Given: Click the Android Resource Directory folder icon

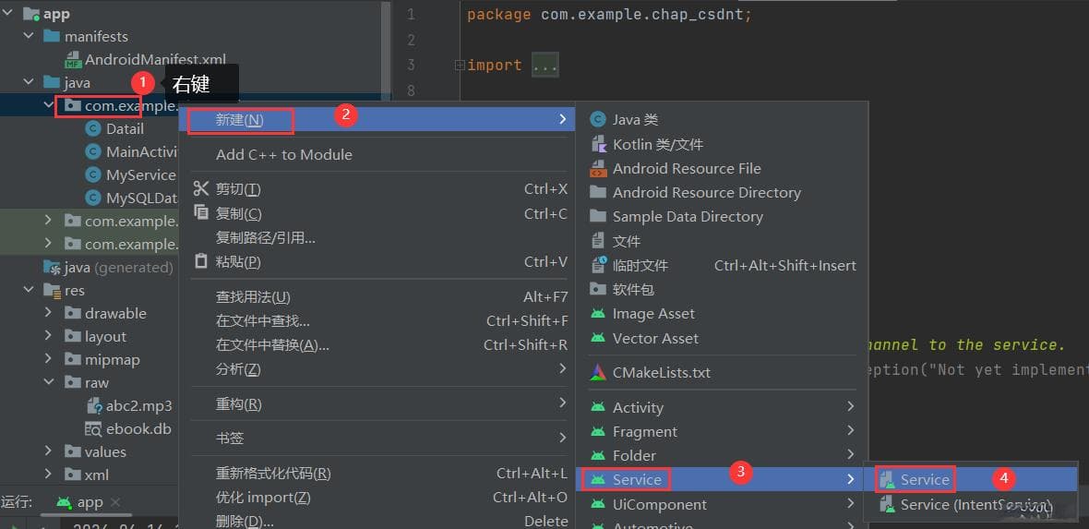Looking at the screenshot, I should pyautogui.click(x=597, y=192).
